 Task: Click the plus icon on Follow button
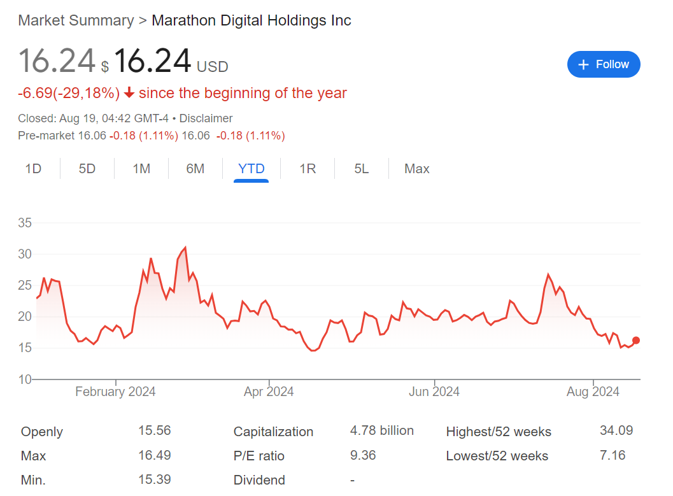(x=583, y=64)
